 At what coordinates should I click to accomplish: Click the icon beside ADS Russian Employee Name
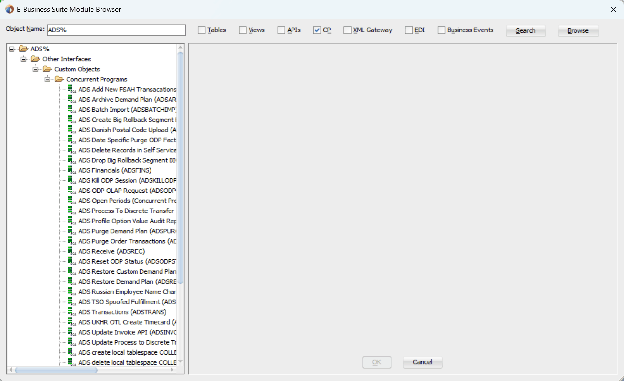72,291
